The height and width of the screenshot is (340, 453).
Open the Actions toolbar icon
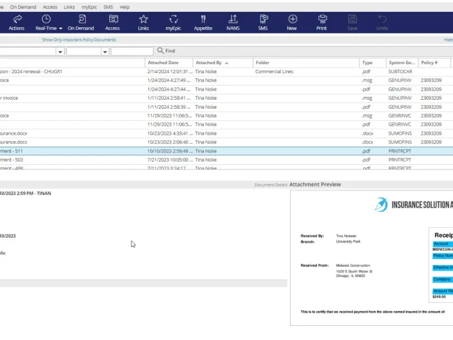pyautogui.click(x=17, y=19)
